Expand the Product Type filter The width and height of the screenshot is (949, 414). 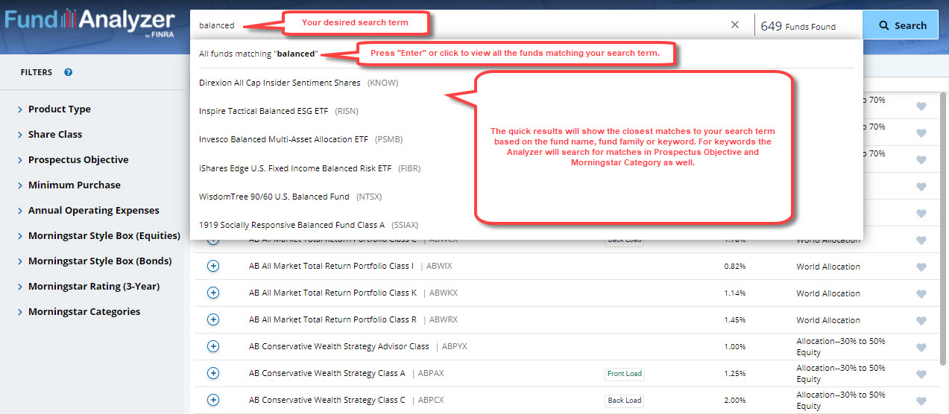[59, 109]
